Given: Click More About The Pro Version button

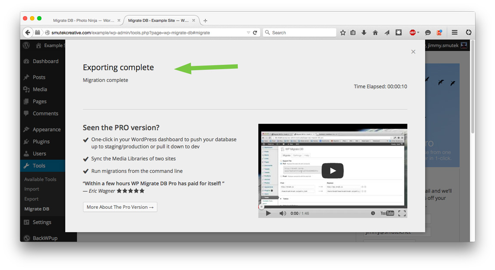Looking at the screenshot, I should click(120, 207).
